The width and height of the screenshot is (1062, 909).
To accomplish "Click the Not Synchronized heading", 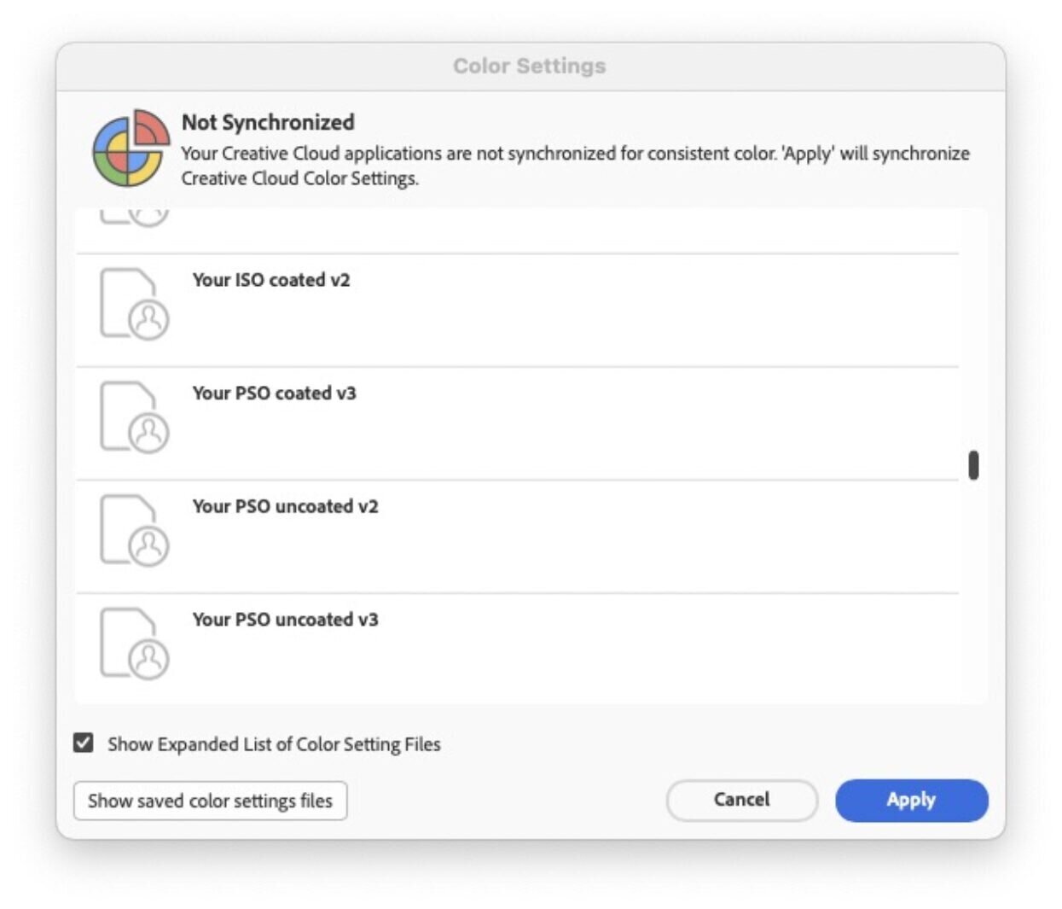I will [268, 122].
